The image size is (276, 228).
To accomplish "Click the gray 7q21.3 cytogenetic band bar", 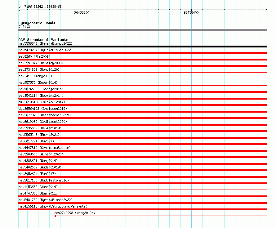I will coord(143,30).
